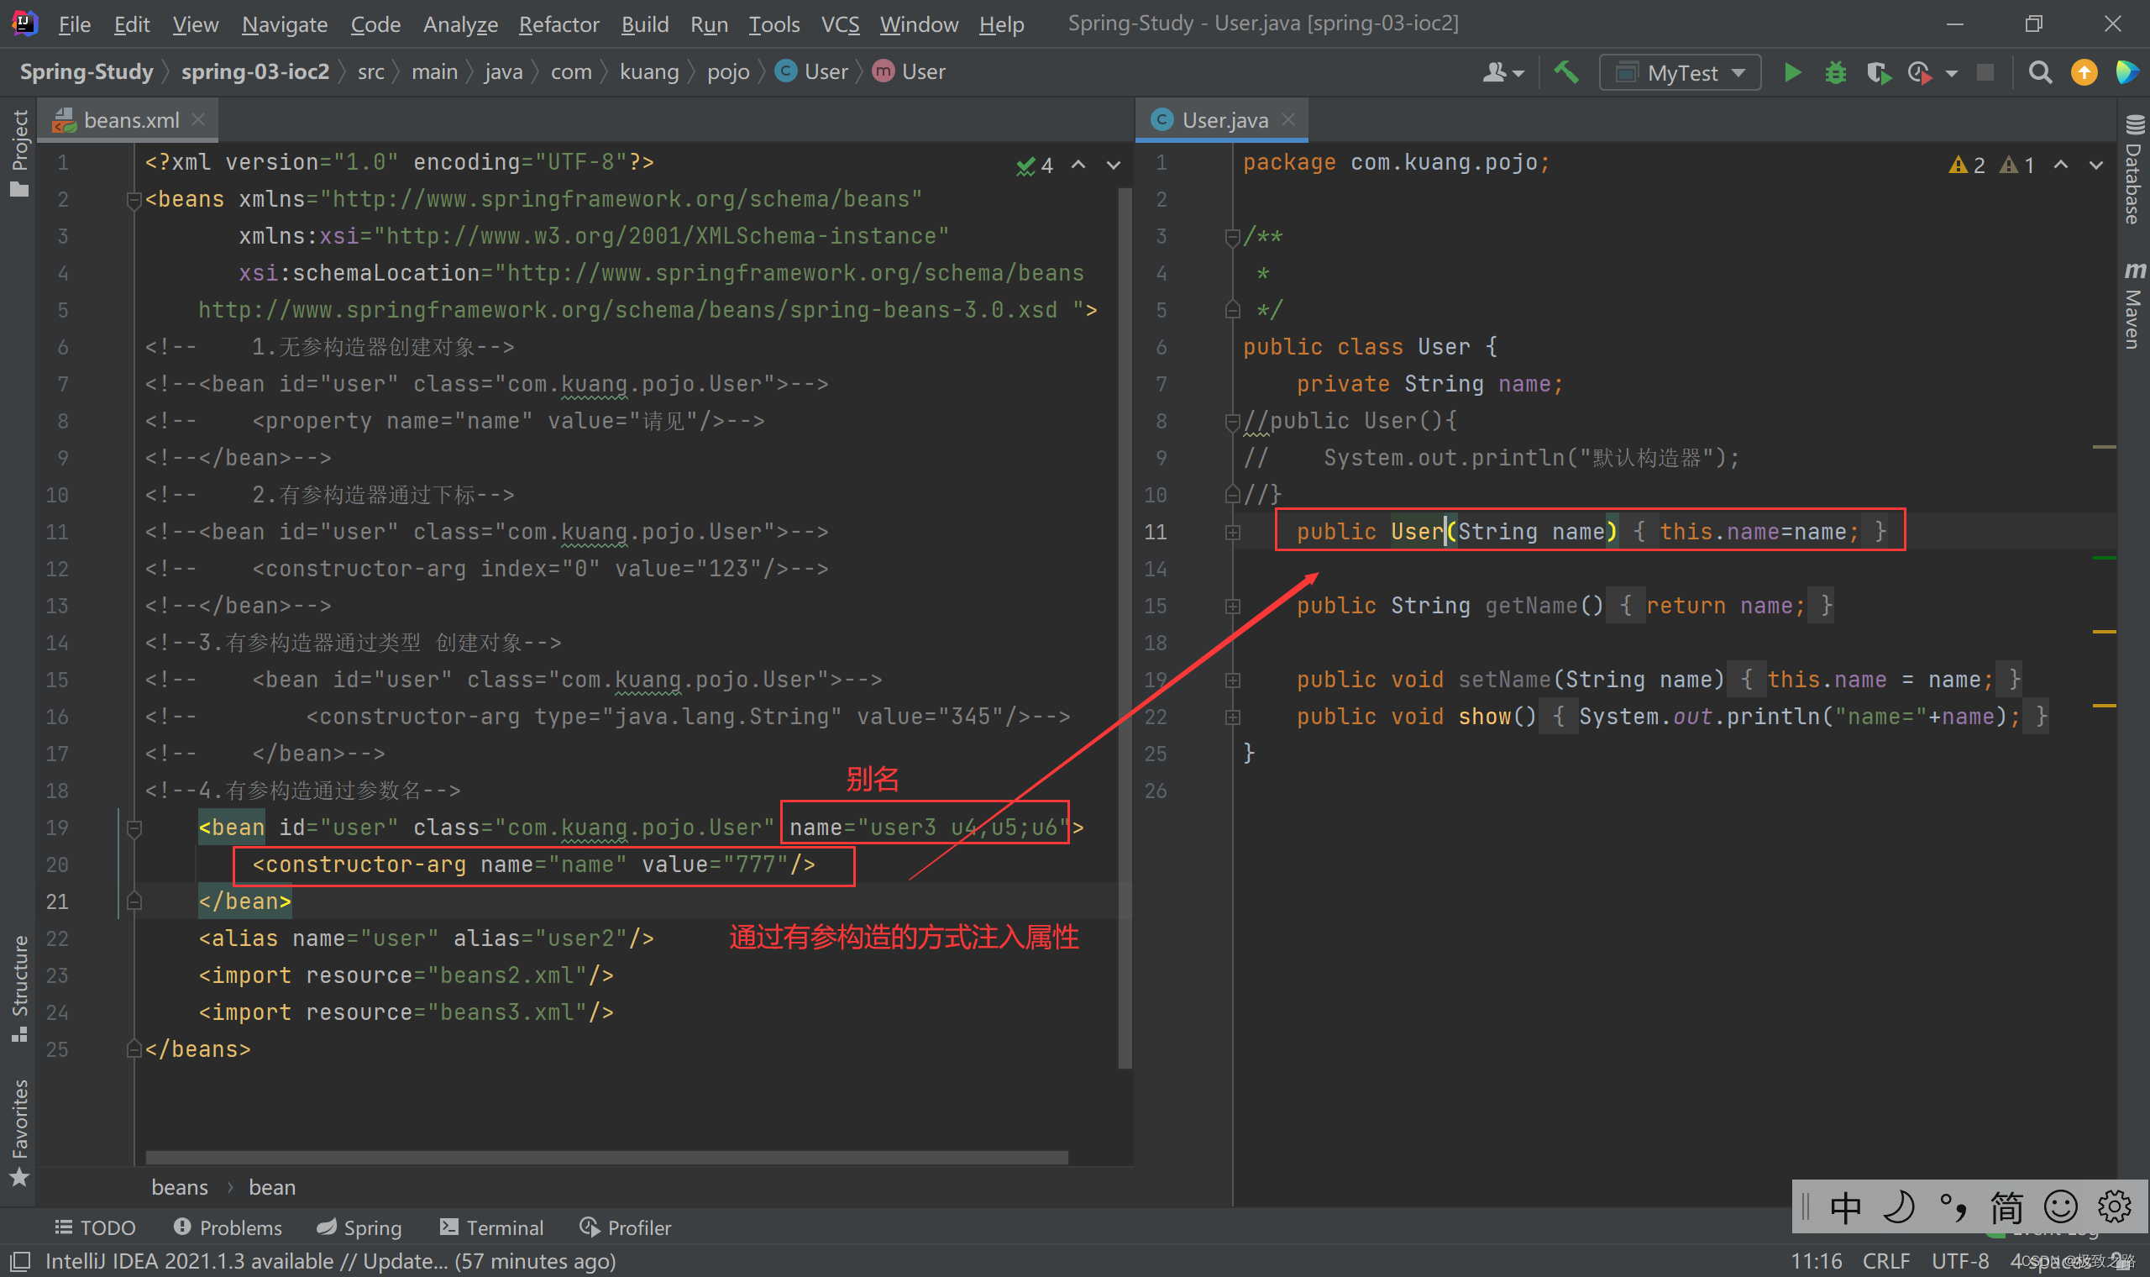Open the Profiler tool window
Image resolution: width=2150 pixels, height=1277 pixels.
625,1228
